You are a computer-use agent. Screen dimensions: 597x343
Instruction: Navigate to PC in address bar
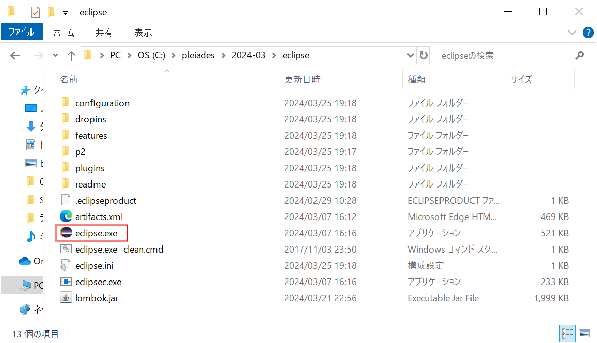click(x=115, y=55)
